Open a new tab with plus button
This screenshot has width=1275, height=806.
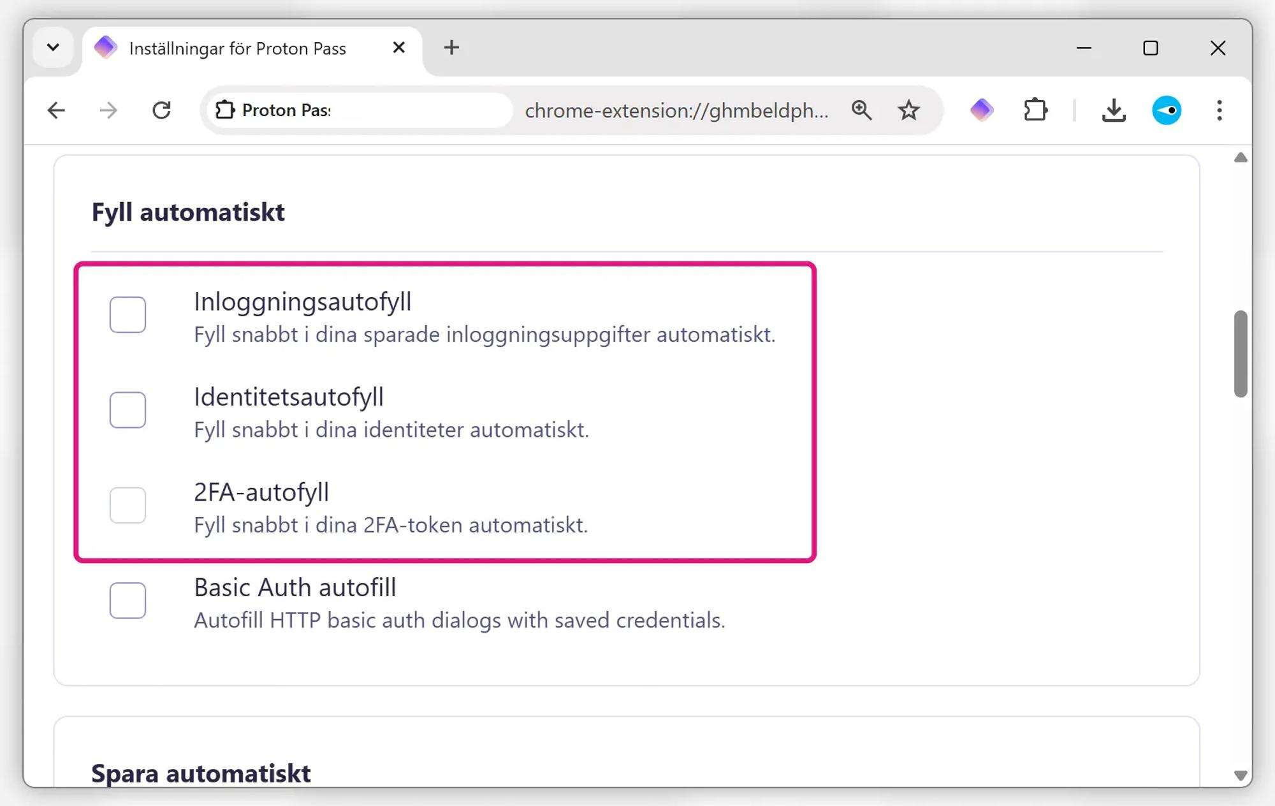point(451,48)
